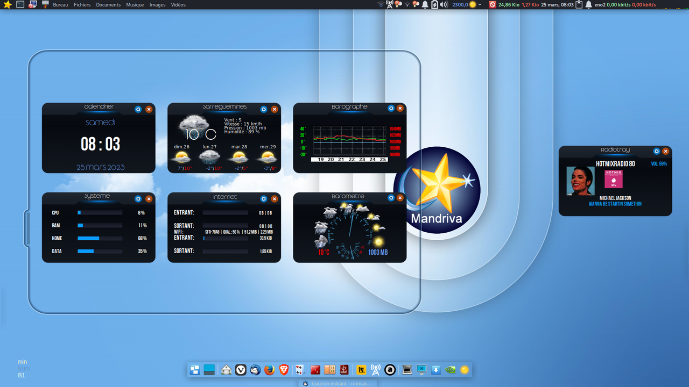
Task: Click the lun.27 rainy forecast icon
Action: (x=210, y=157)
